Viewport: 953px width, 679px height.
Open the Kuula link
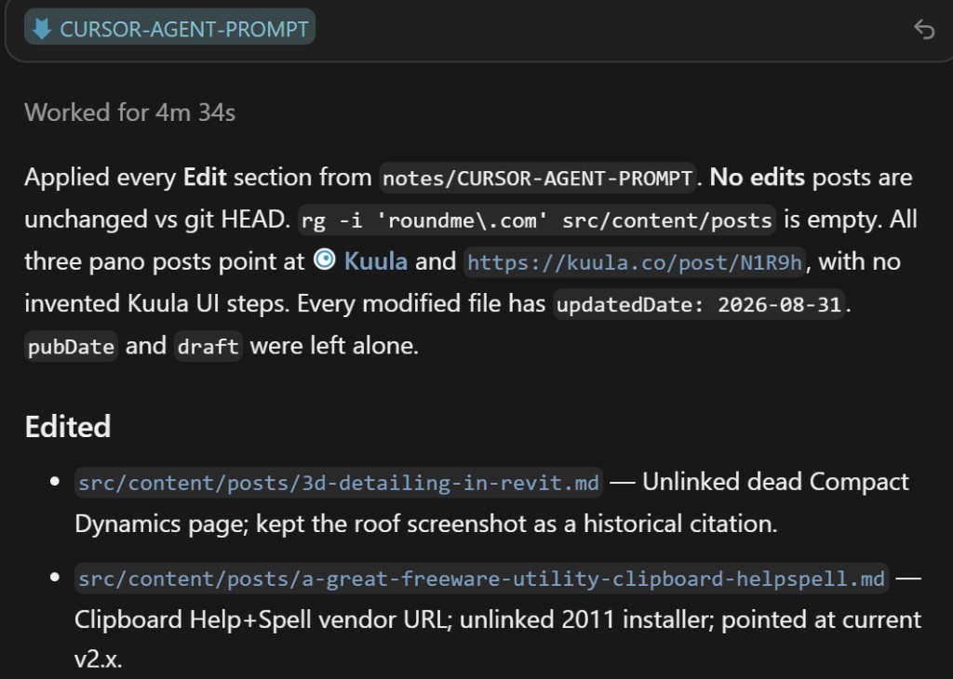[x=375, y=261]
